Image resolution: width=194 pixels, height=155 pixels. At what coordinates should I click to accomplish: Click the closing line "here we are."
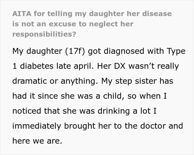click(x=37, y=141)
